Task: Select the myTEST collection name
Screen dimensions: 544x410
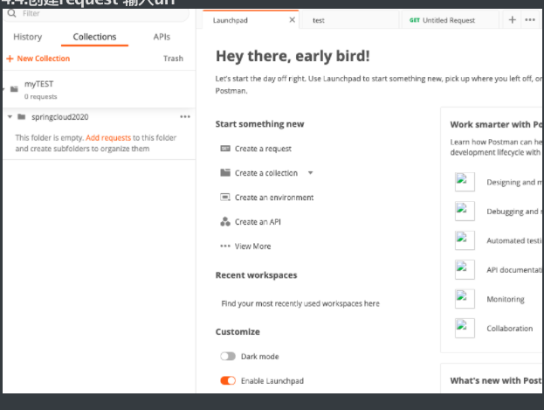Action: coord(38,84)
